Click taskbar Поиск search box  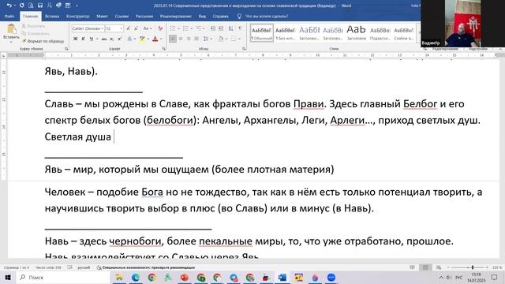[63, 277]
